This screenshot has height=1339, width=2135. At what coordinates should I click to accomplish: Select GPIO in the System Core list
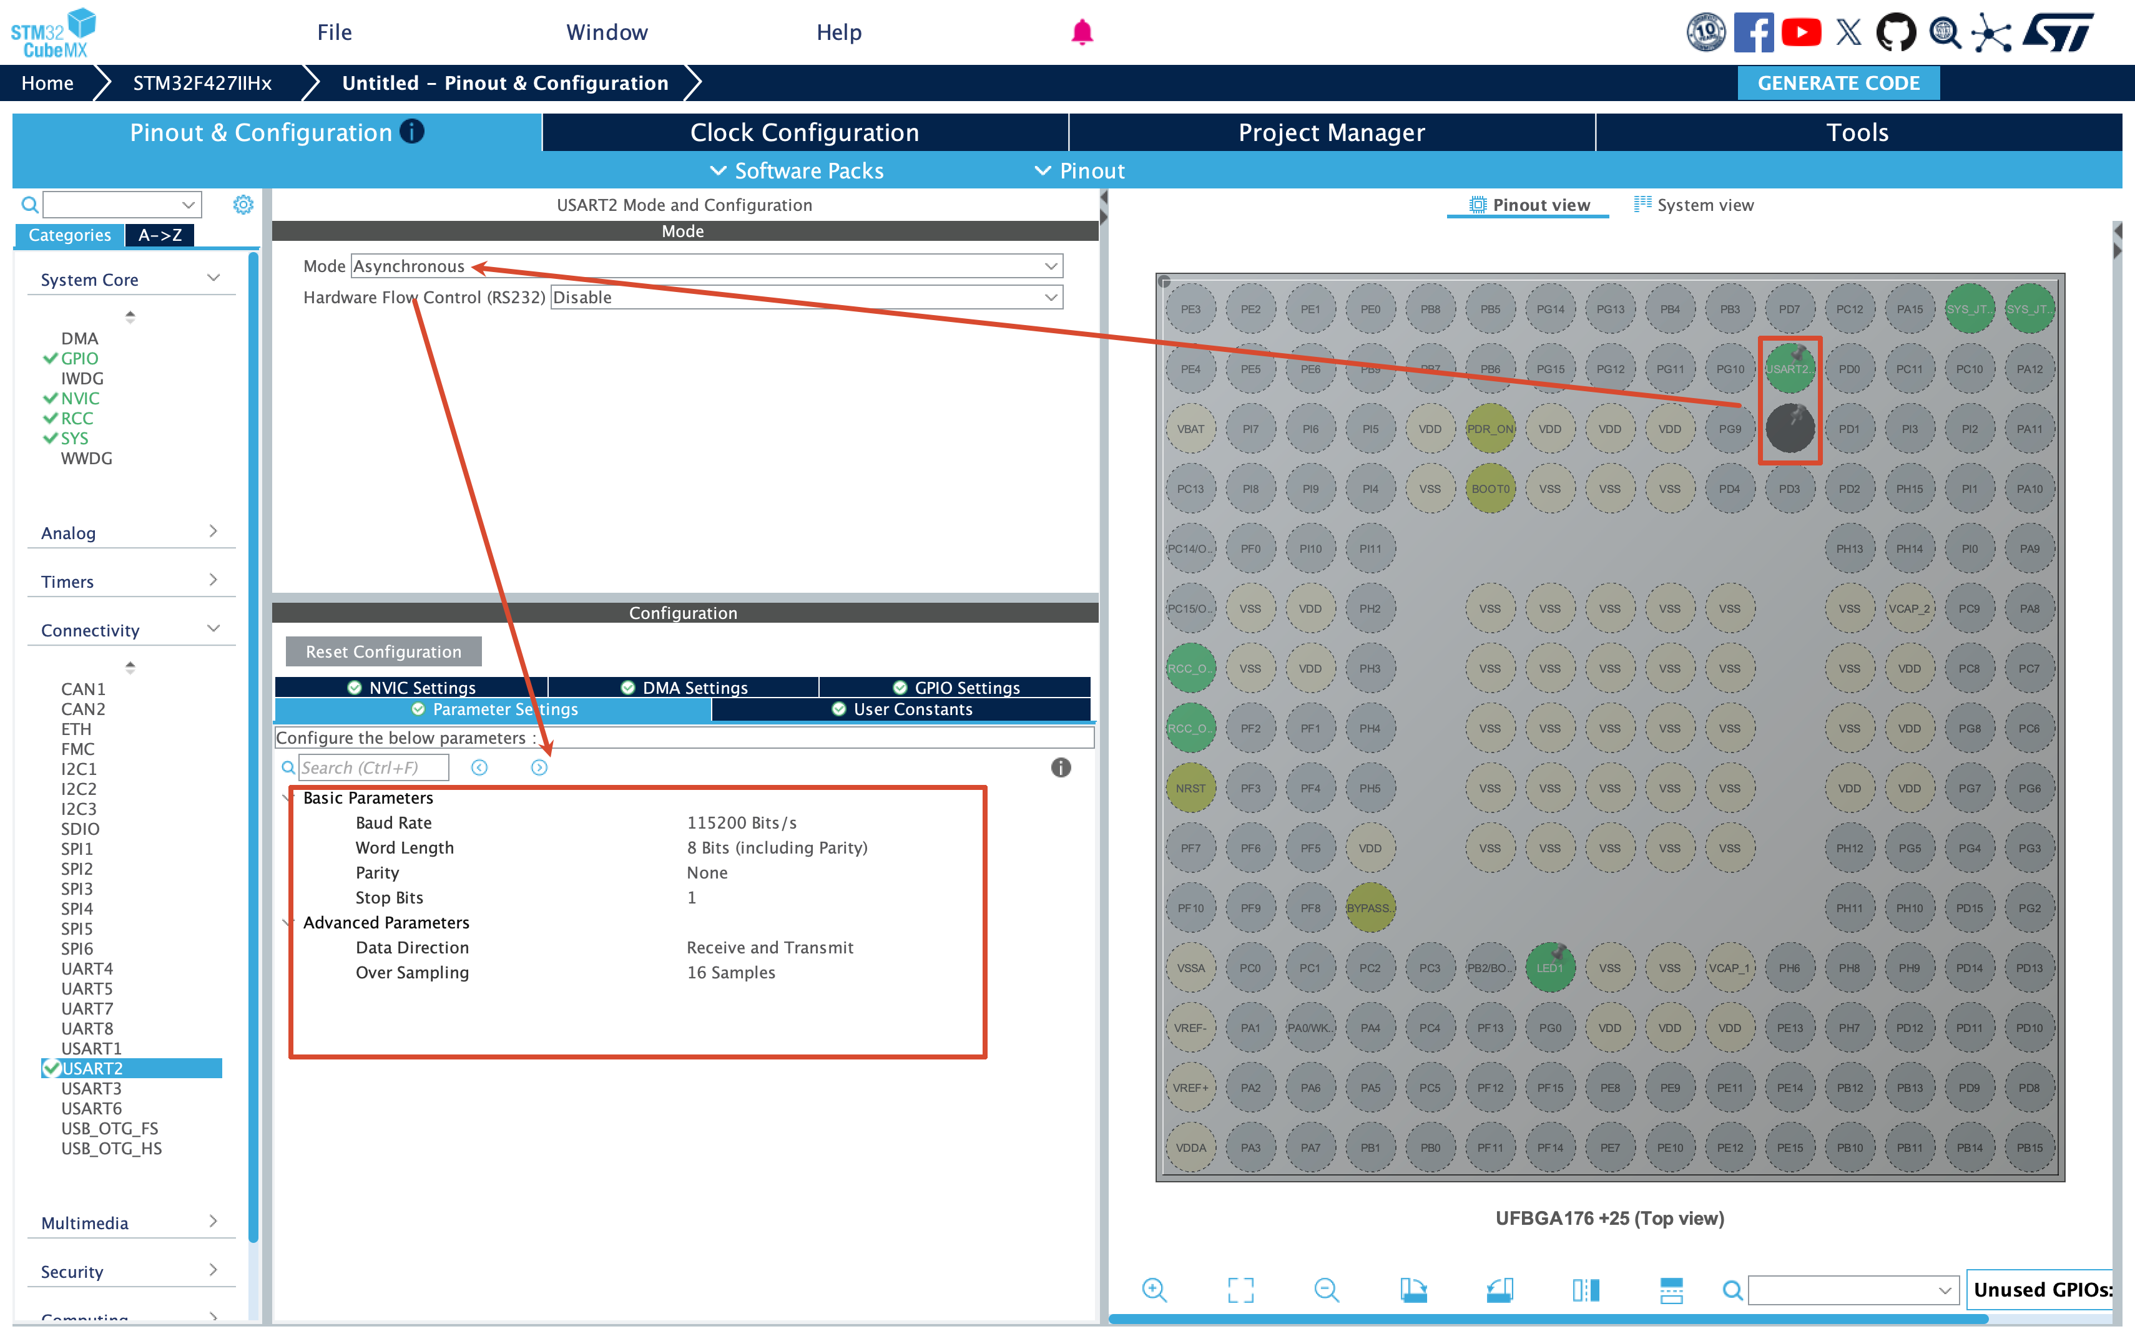click(79, 359)
